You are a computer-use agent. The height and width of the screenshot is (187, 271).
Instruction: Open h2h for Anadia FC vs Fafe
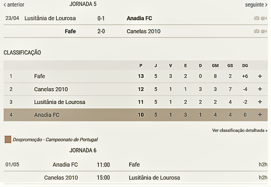(263, 165)
